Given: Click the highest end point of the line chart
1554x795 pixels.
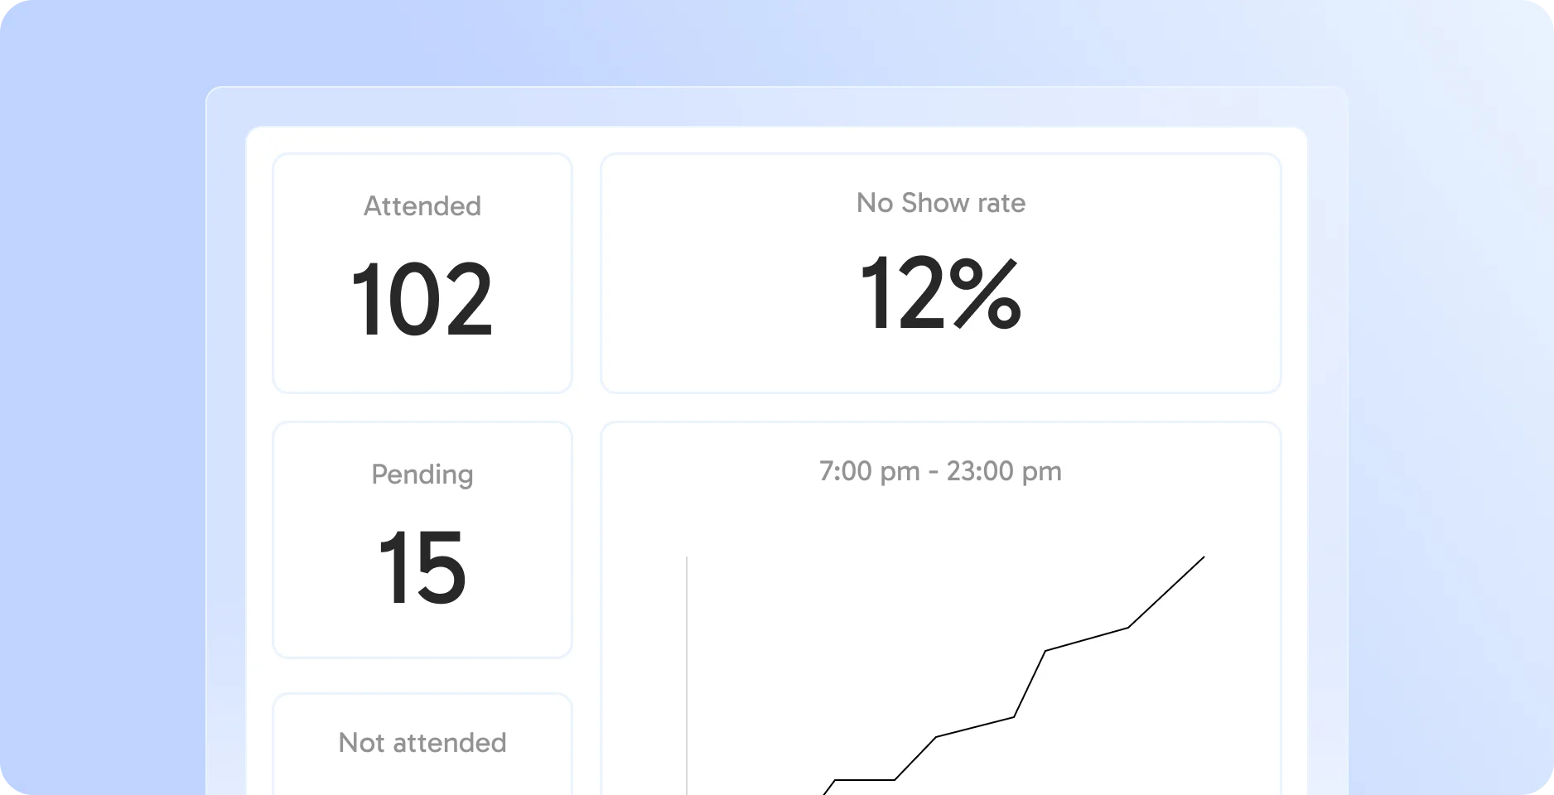Looking at the screenshot, I should pos(1204,557).
